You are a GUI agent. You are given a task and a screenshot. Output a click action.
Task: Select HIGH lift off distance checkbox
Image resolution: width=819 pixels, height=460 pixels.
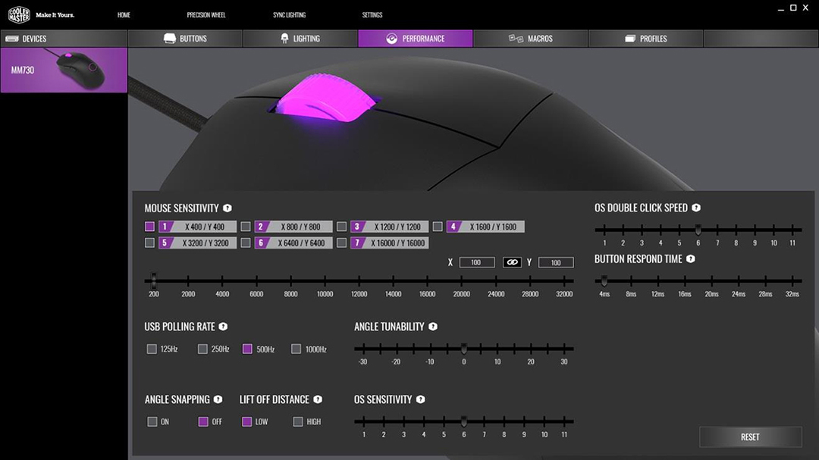coord(298,421)
